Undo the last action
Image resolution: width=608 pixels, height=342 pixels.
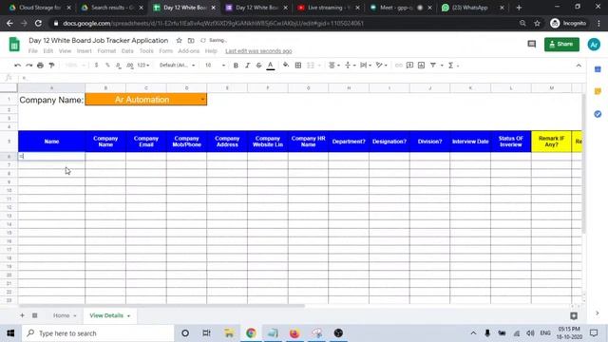tap(17, 66)
